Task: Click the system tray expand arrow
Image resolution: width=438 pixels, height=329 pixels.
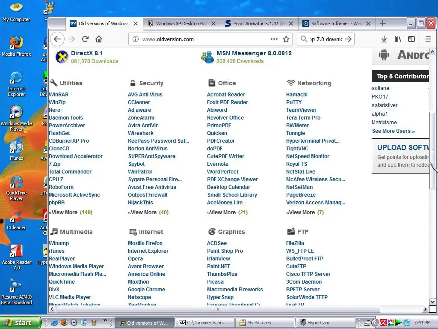Action: pyautogui.click(x=375, y=323)
